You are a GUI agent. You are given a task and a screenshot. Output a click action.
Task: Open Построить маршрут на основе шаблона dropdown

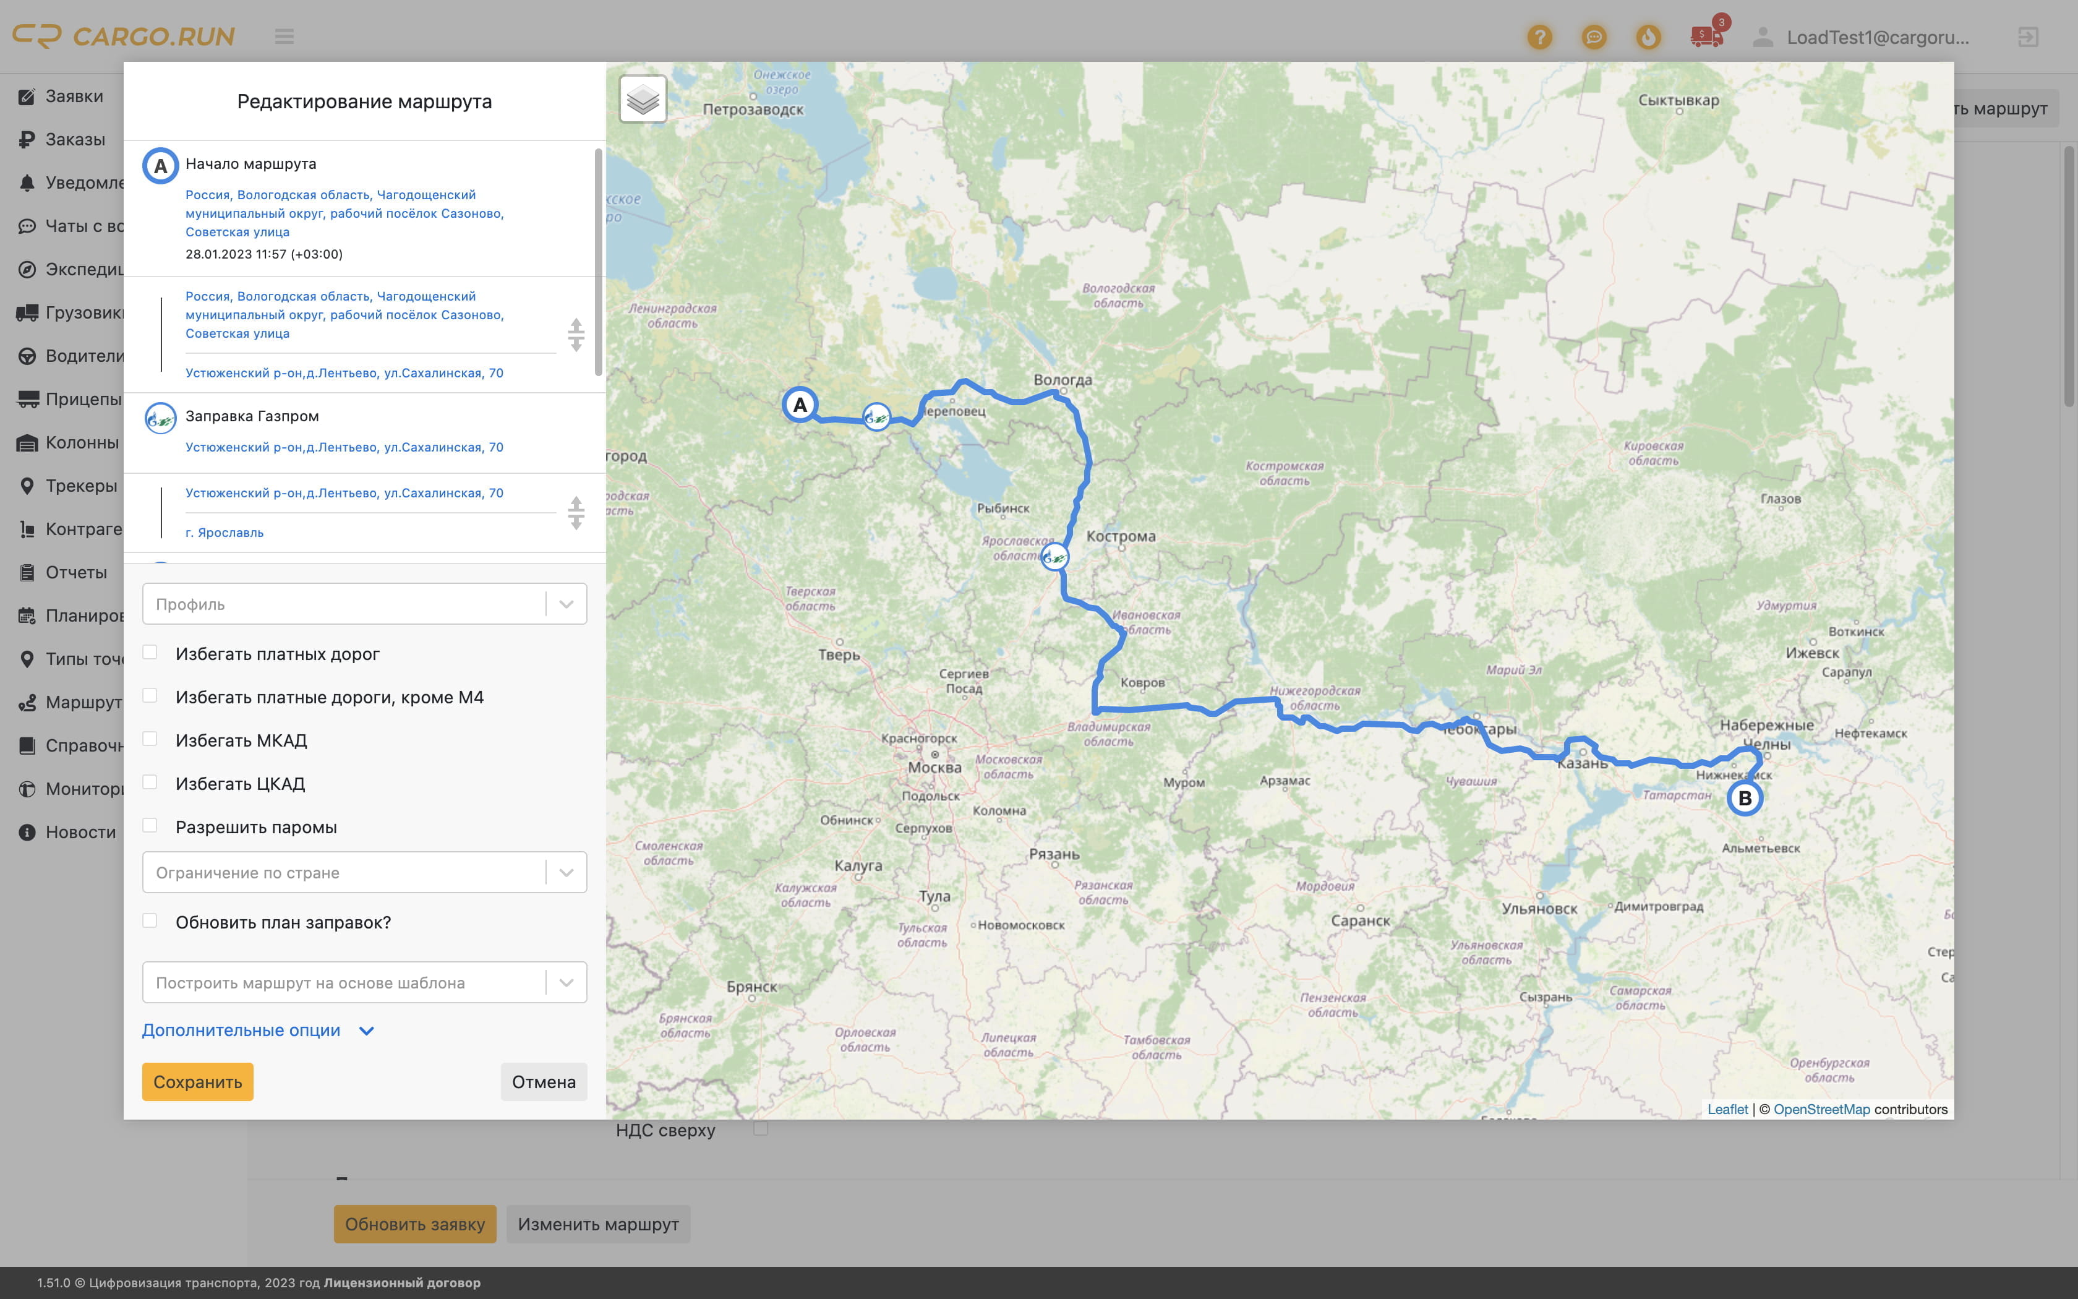(x=364, y=982)
